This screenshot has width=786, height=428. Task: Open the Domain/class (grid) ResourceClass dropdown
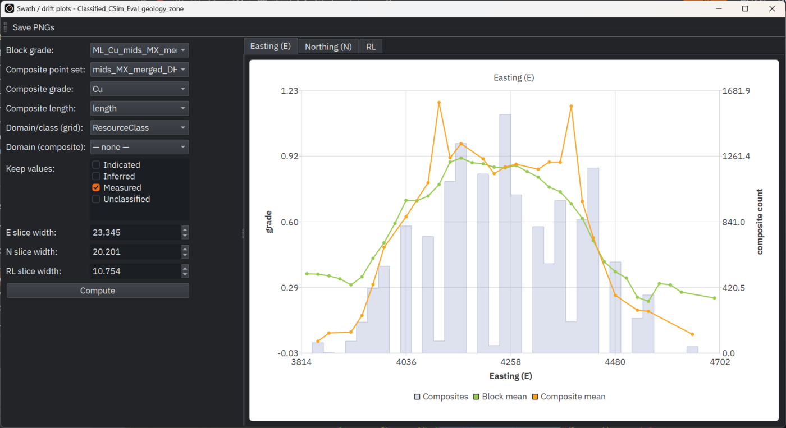[x=139, y=128]
